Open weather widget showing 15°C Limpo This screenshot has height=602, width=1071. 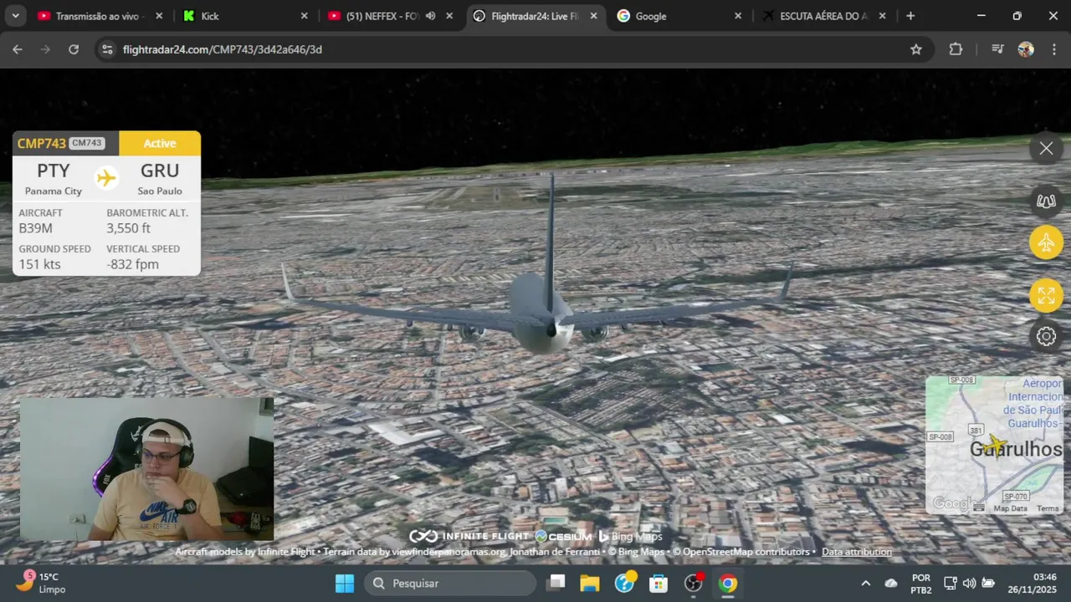pos(44,583)
